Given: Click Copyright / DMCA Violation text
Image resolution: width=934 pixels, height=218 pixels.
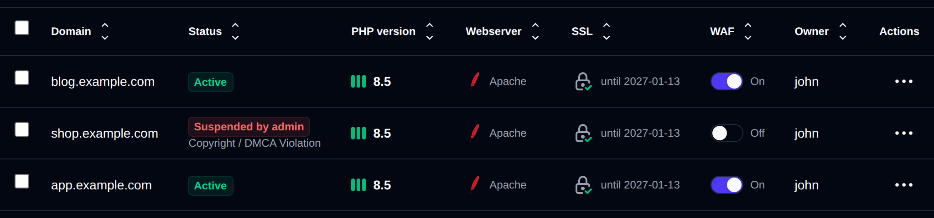Looking at the screenshot, I should click(x=254, y=144).
